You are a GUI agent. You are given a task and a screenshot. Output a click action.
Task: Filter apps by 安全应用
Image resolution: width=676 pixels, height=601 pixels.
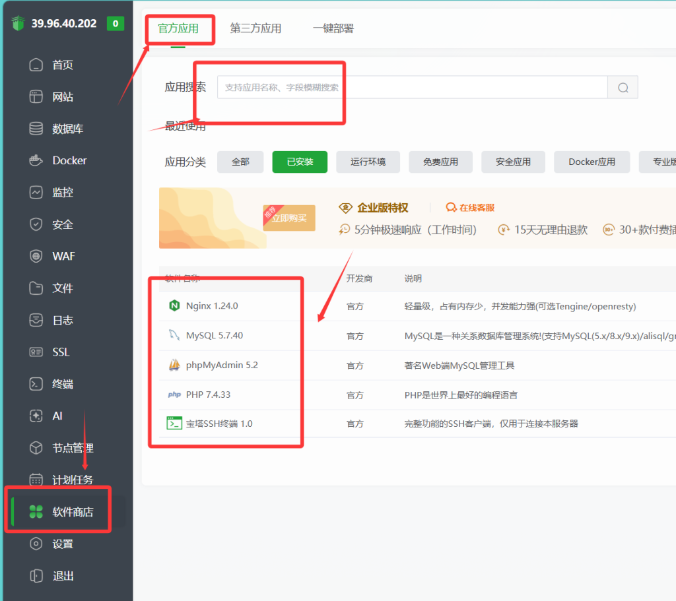click(513, 162)
